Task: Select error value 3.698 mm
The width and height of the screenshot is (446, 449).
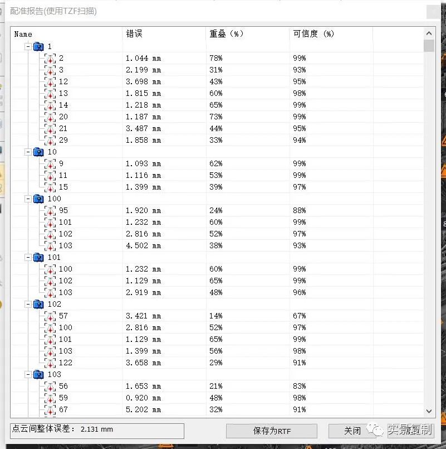Action: [143, 82]
